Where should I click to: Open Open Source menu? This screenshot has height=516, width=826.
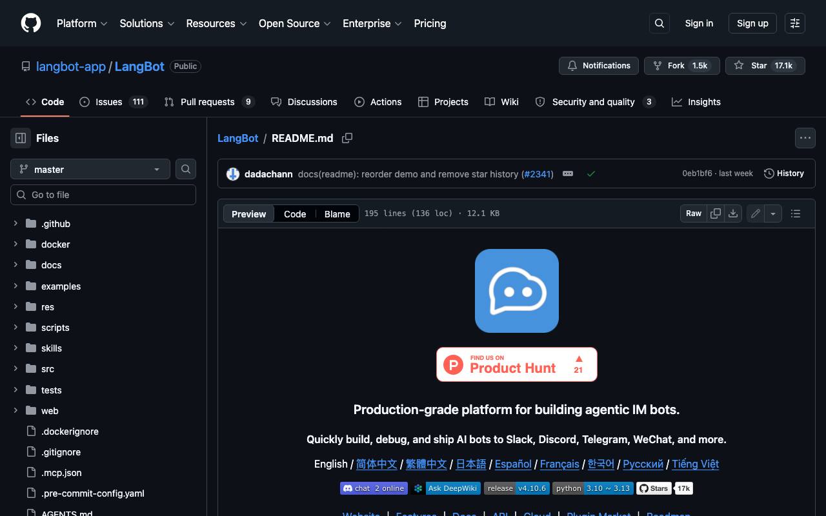click(x=295, y=23)
